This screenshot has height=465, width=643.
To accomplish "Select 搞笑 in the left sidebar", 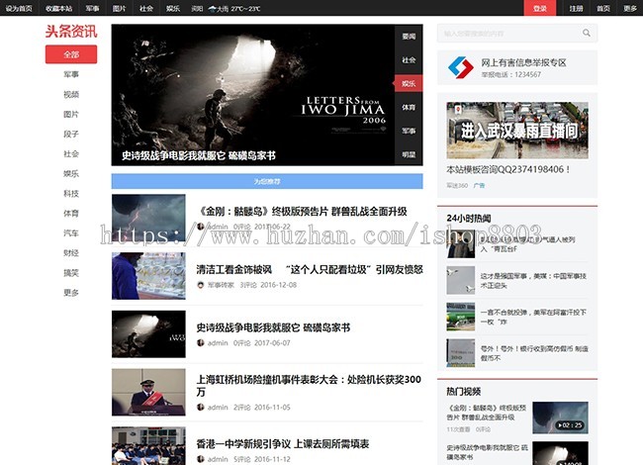I will tap(71, 273).
